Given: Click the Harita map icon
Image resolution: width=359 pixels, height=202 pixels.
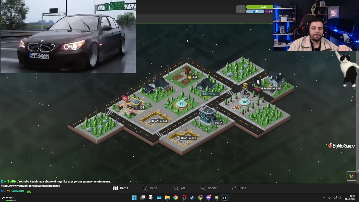Looking at the screenshot, I should tap(115, 188).
